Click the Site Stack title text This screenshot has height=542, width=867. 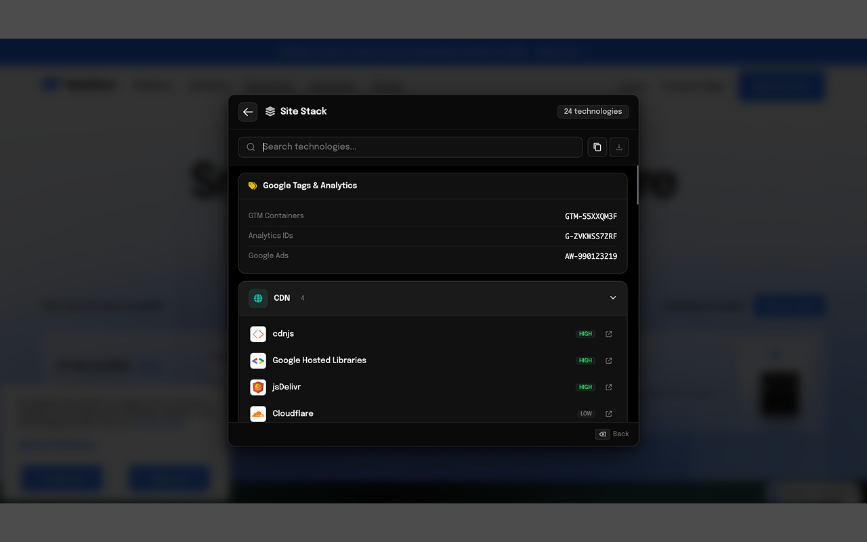(x=303, y=111)
